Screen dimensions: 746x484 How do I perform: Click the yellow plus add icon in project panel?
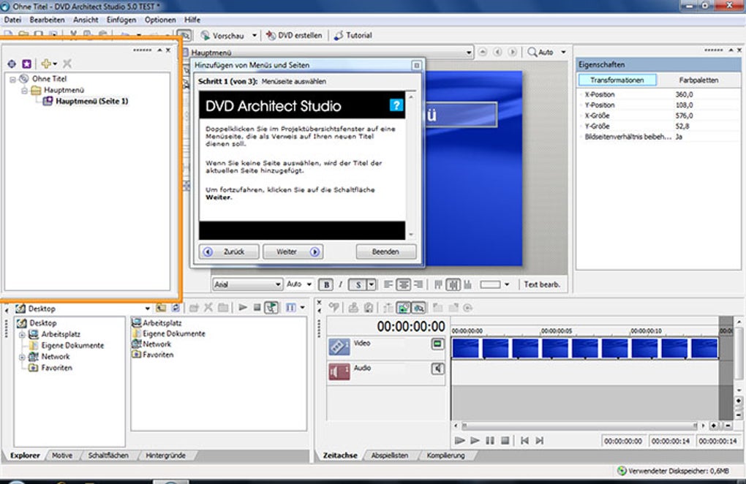pyautogui.click(x=46, y=64)
